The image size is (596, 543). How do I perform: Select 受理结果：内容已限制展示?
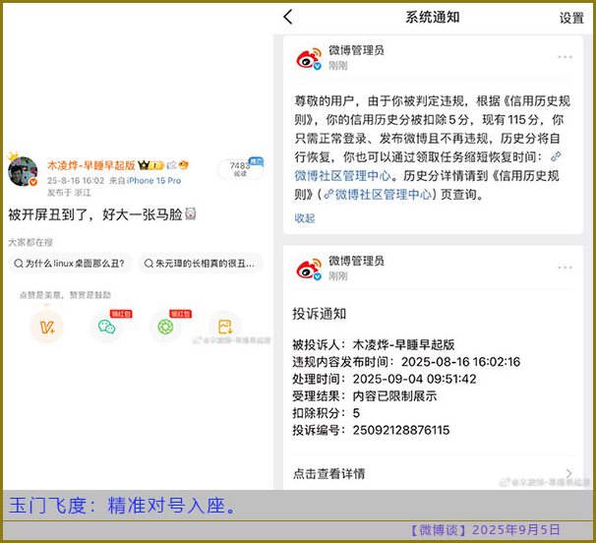click(364, 396)
